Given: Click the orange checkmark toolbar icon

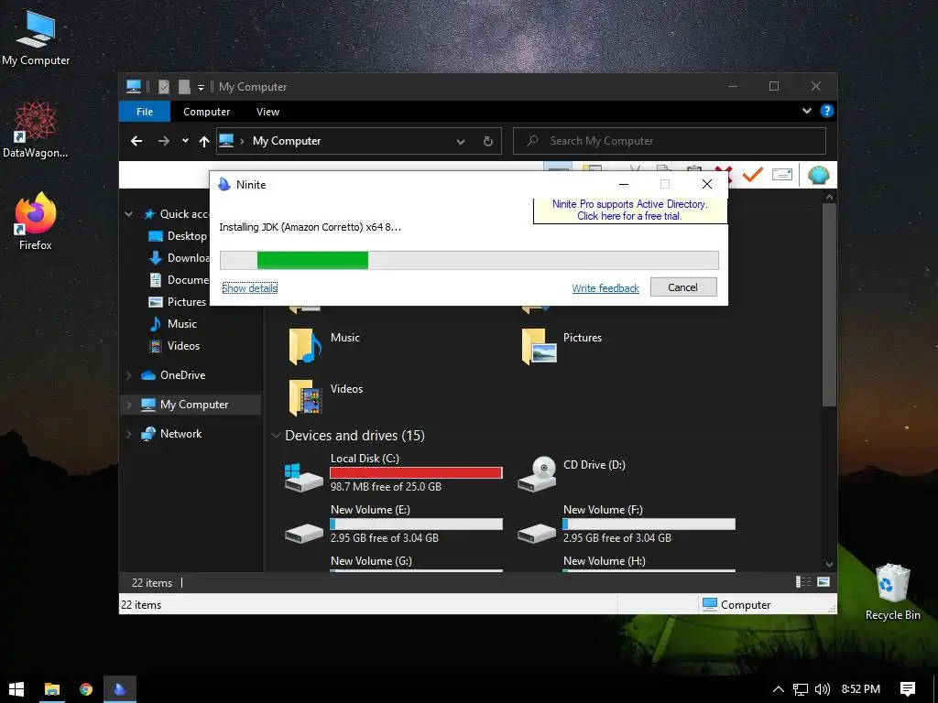Looking at the screenshot, I should click(x=753, y=175).
